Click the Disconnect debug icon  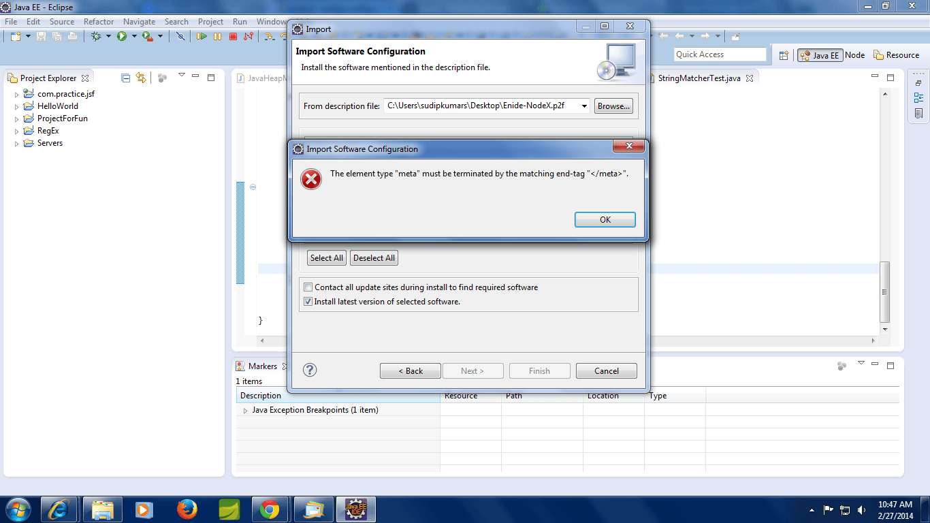click(x=248, y=36)
